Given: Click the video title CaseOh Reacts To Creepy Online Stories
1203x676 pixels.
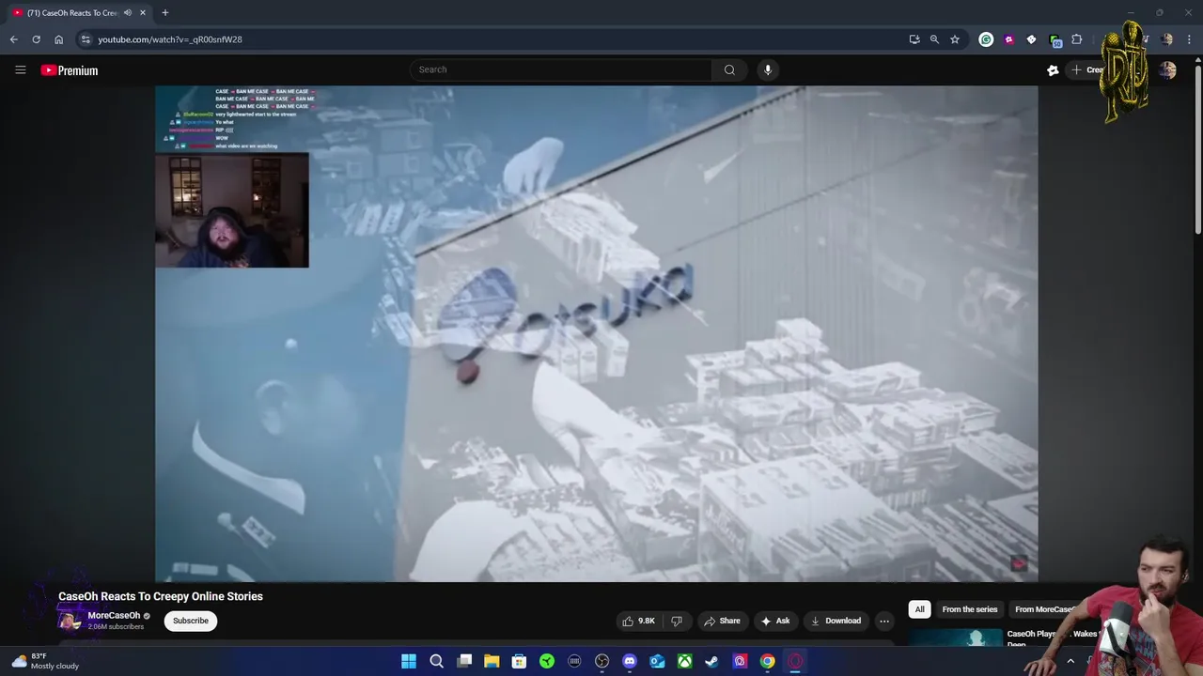Looking at the screenshot, I should 161,596.
